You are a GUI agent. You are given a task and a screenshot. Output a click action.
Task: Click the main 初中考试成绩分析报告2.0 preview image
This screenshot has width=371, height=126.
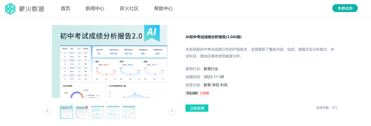tap(110, 61)
